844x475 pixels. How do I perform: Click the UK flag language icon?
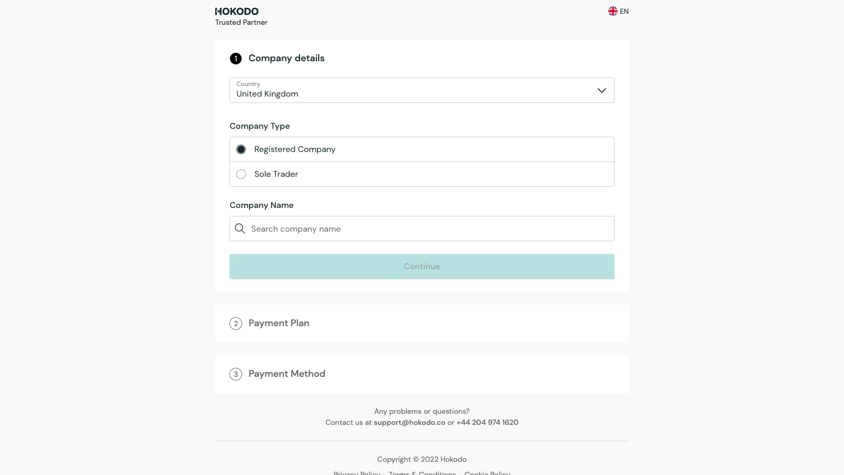612,11
